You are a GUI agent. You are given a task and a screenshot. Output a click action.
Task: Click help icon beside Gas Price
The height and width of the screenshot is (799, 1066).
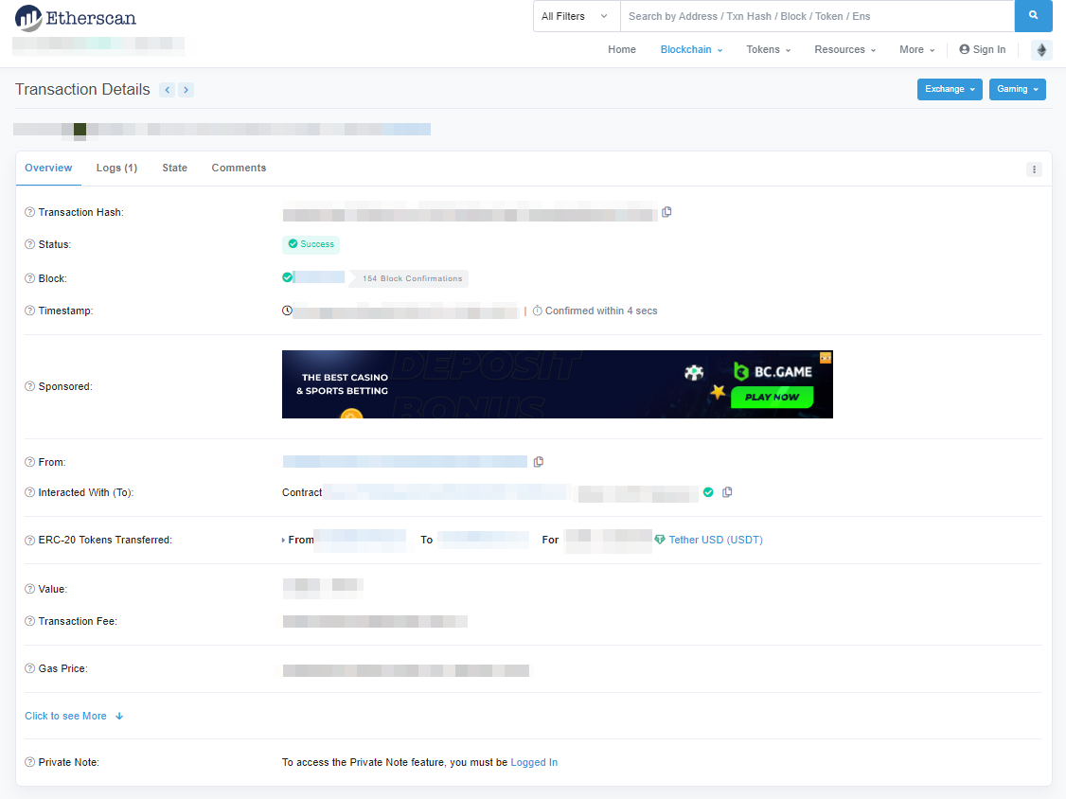click(30, 669)
